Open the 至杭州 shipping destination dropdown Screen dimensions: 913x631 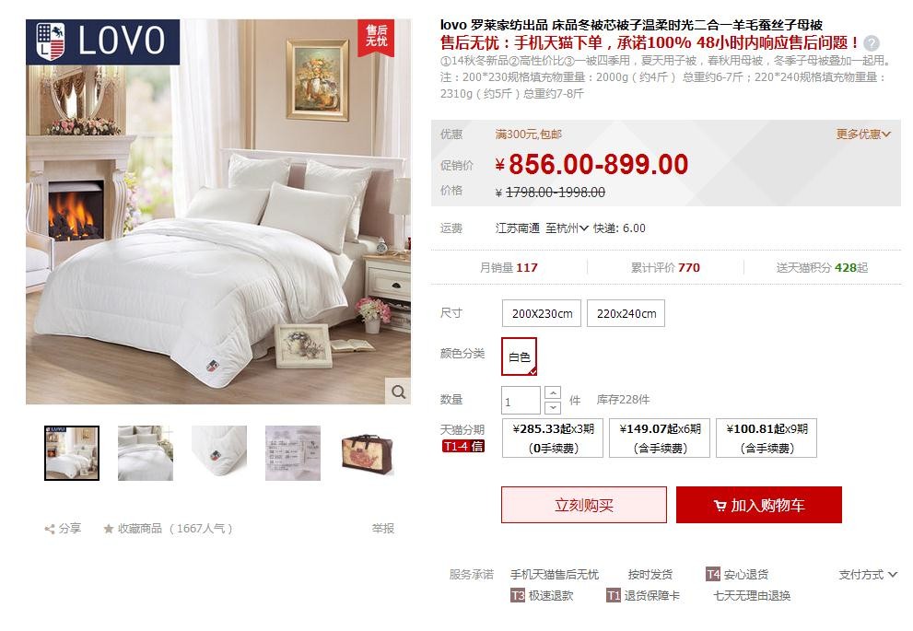click(x=567, y=228)
